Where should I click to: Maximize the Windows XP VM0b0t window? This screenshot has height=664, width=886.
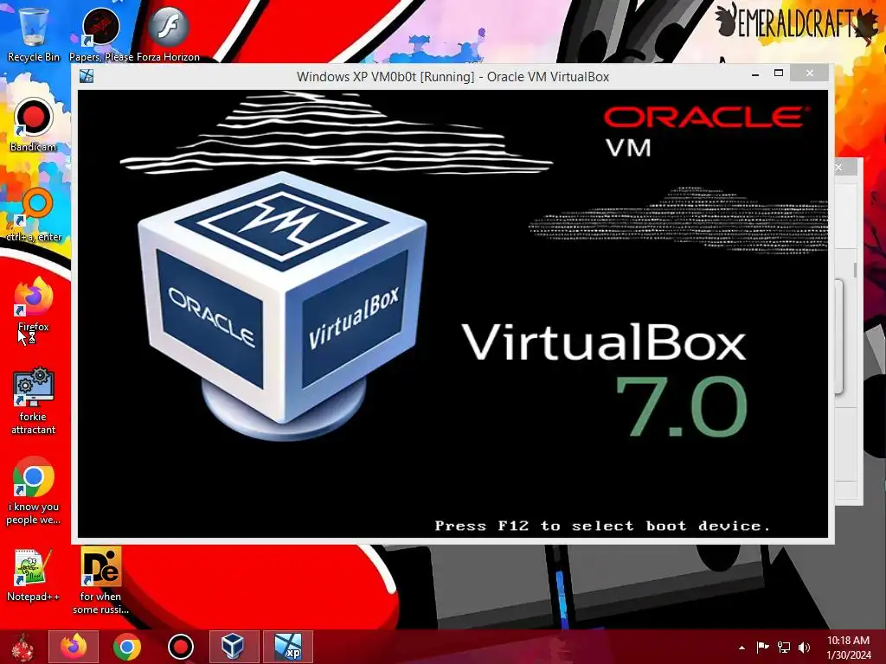click(779, 74)
